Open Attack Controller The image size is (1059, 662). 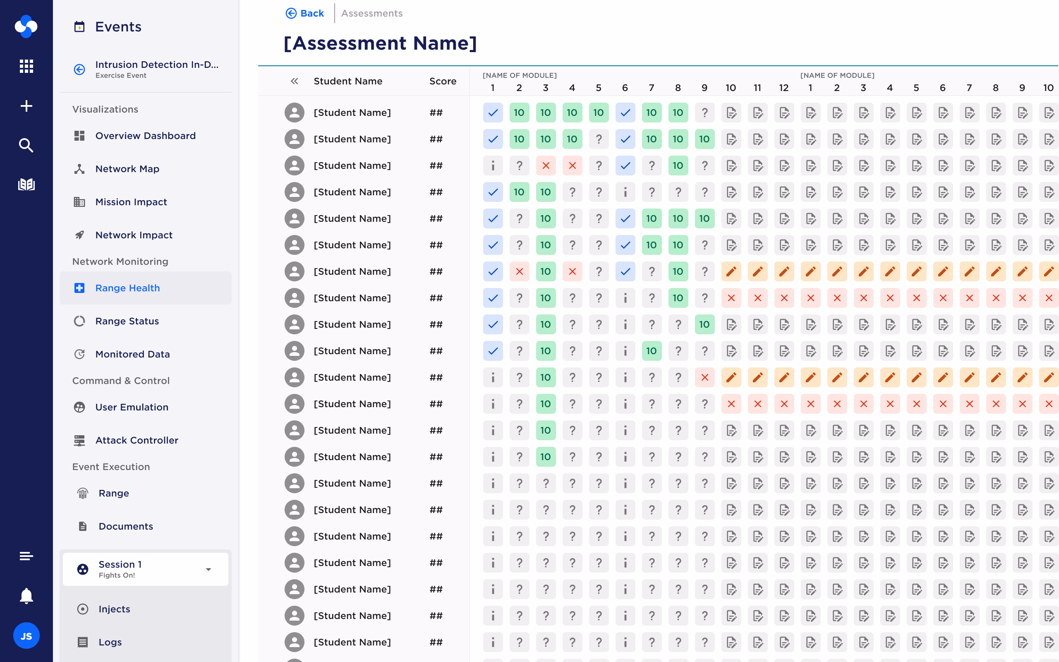tap(145, 441)
